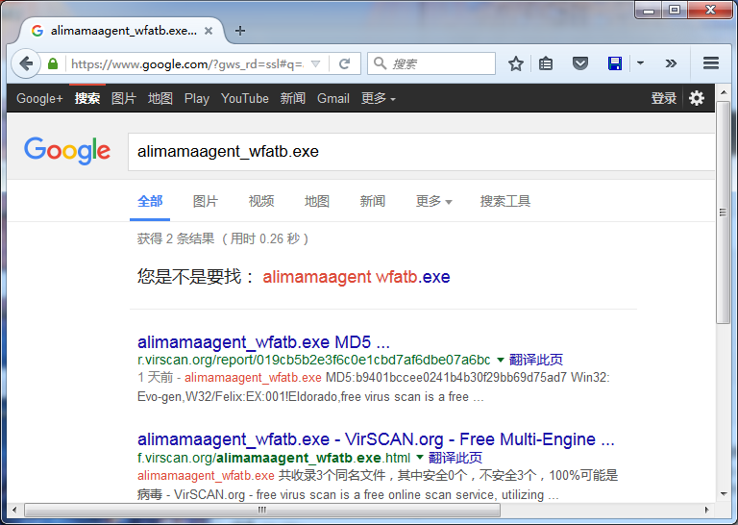738x525 pixels.
Task: Switch to the 图片 search tab
Action: coord(205,201)
